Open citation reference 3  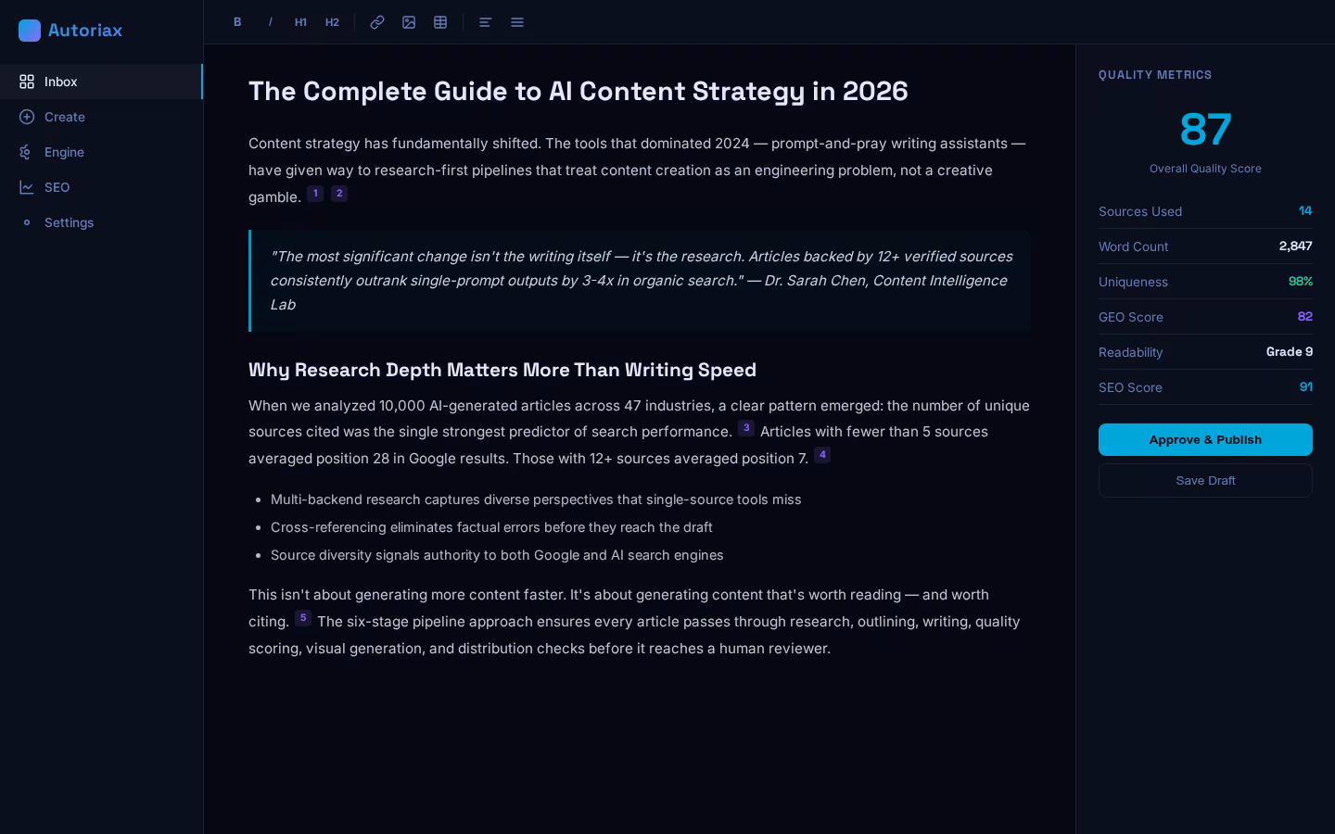(x=746, y=428)
